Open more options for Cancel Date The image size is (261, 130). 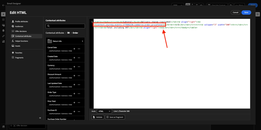click(x=79, y=49)
